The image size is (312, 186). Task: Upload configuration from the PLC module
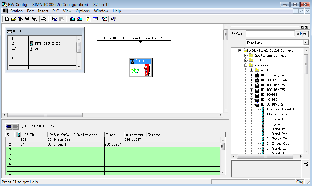pyautogui.click(x=79, y=19)
